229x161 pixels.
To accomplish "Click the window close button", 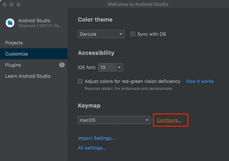I will [5, 4].
